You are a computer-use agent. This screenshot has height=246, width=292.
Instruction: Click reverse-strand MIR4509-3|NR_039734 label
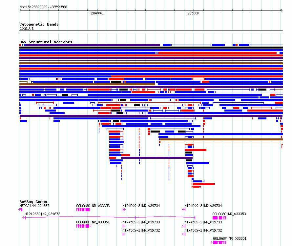coord(203,206)
